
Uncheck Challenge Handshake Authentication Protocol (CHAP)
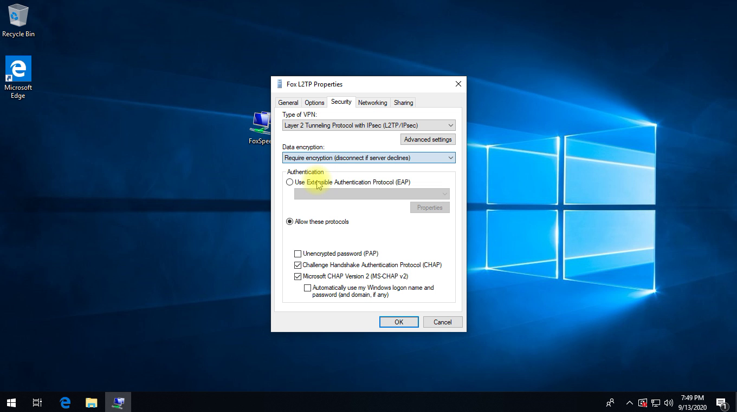pos(298,265)
